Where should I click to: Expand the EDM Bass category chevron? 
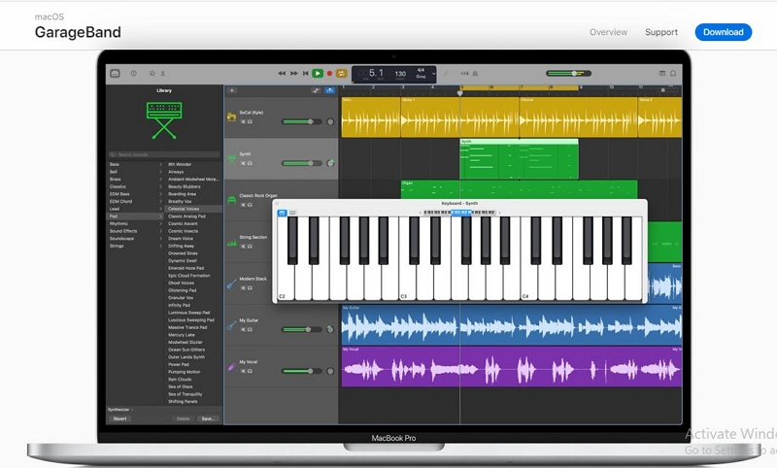160,194
